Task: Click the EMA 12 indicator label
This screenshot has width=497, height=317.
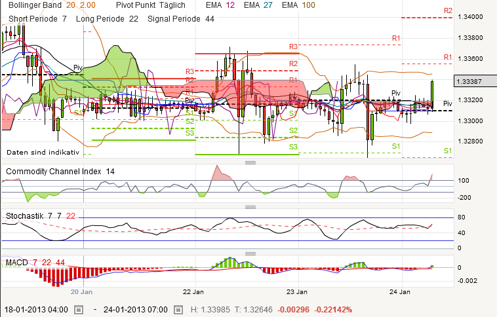Action: tap(220, 5)
